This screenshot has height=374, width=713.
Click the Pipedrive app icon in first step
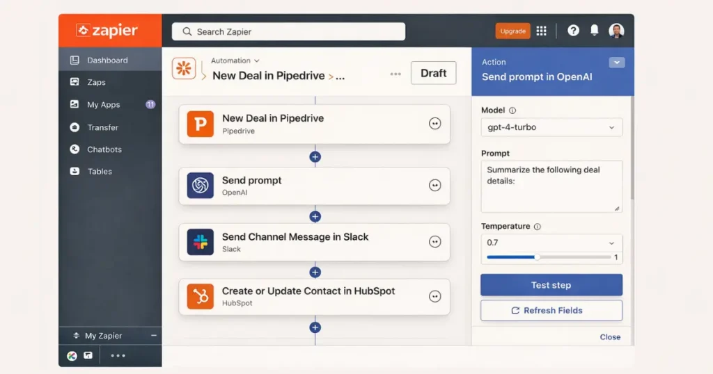[x=201, y=124]
